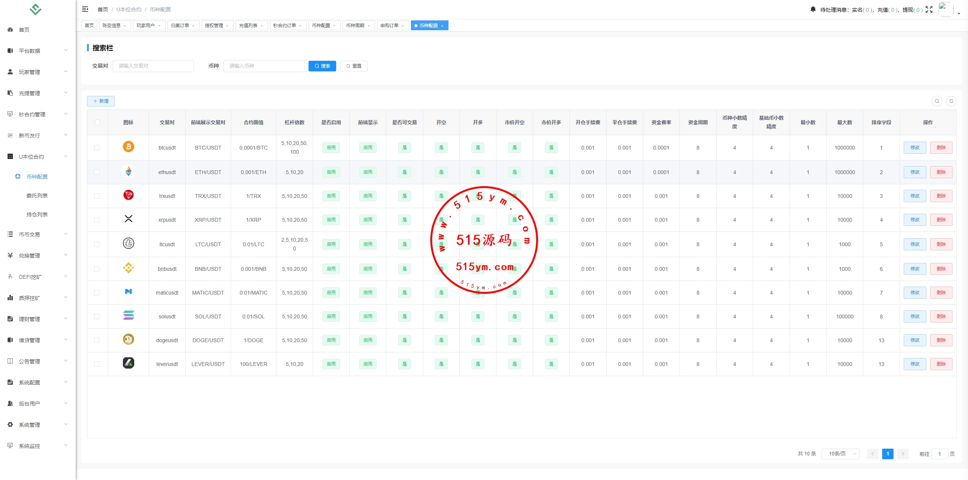Click the Bitcoin coin icon
The width and height of the screenshot is (968, 480).
click(x=129, y=147)
